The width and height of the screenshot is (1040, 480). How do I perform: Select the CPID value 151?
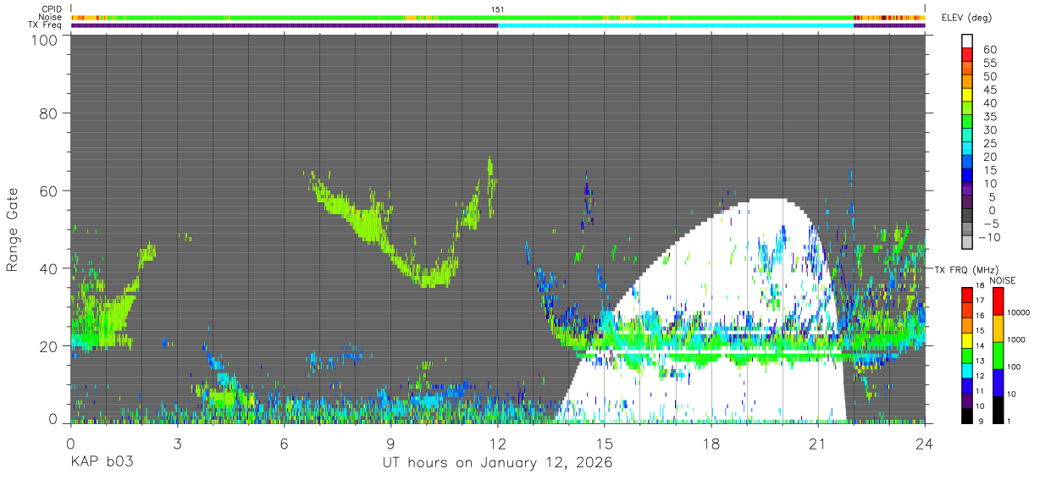498,9
